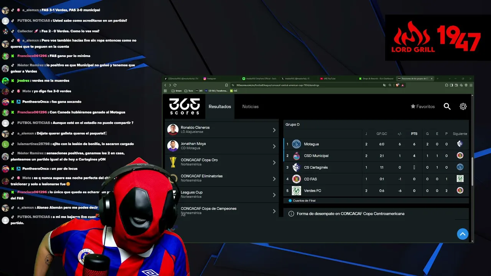Open the 365Scores search icon
Screen dimensions: 491x276
[447, 107]
